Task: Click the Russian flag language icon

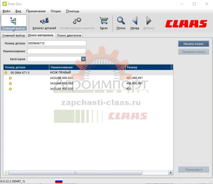Action: point(59,181)
